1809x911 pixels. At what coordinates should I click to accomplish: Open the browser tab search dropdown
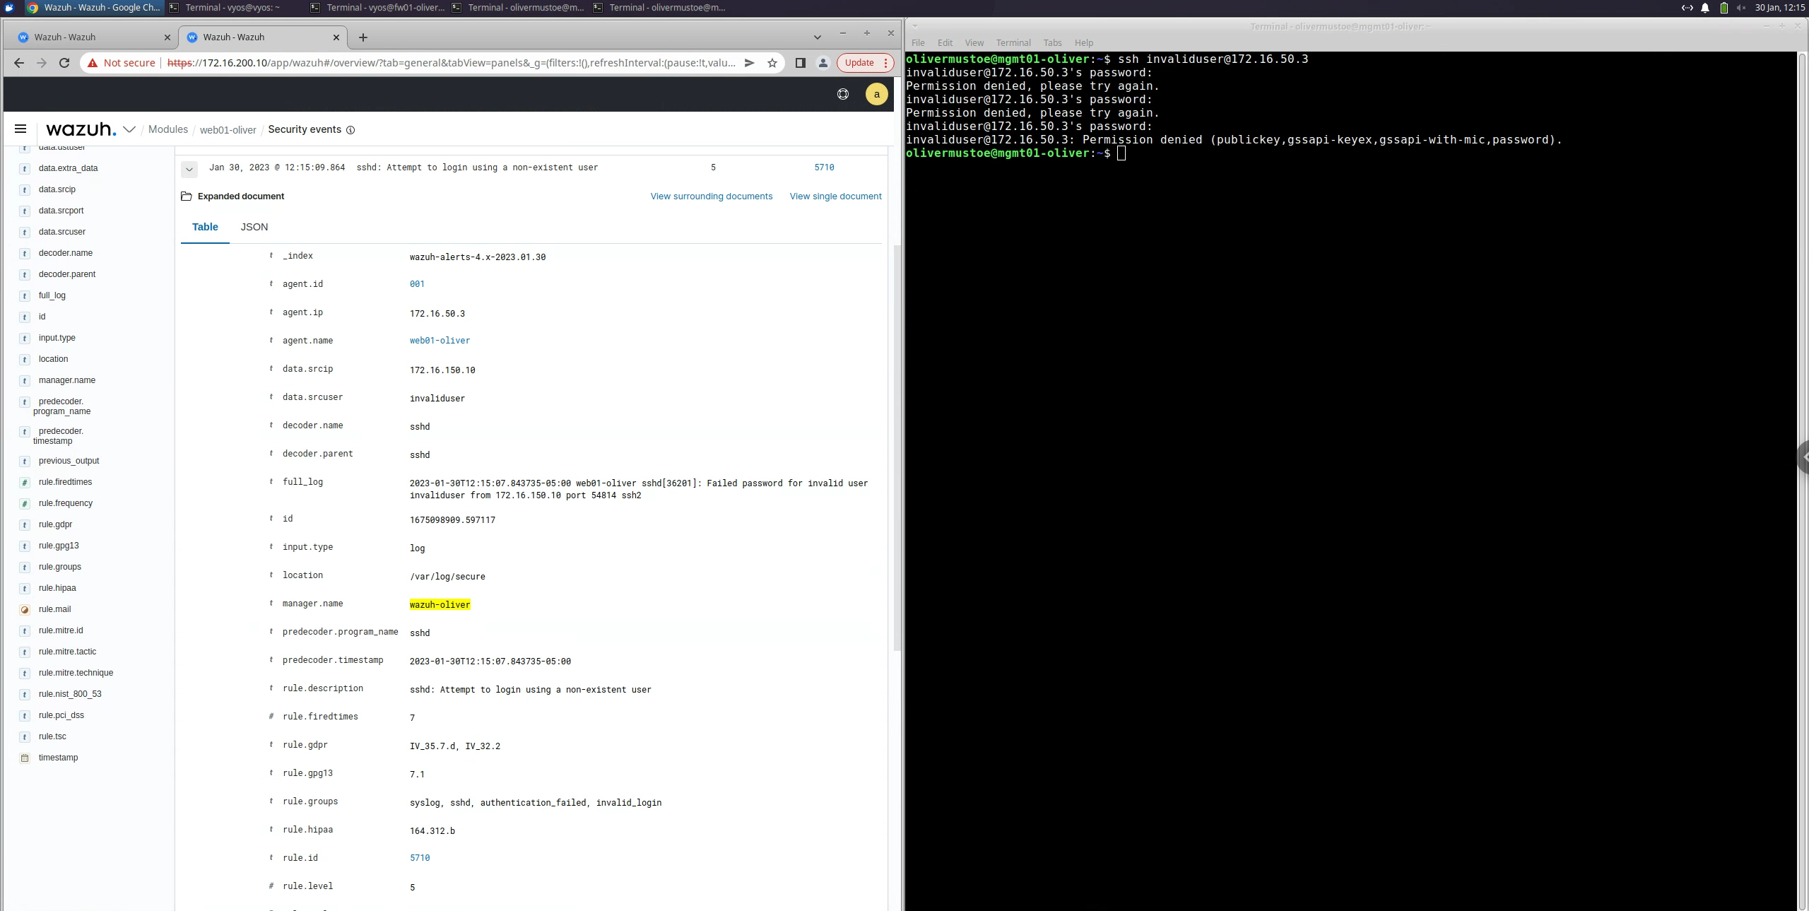(x=818, y=37)
